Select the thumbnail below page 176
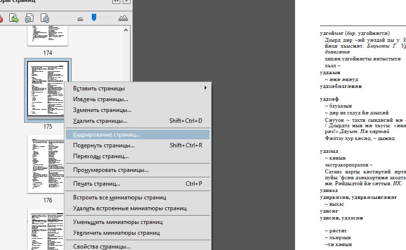The width and height of the screenshot is (406, 250). pos(46,229)
